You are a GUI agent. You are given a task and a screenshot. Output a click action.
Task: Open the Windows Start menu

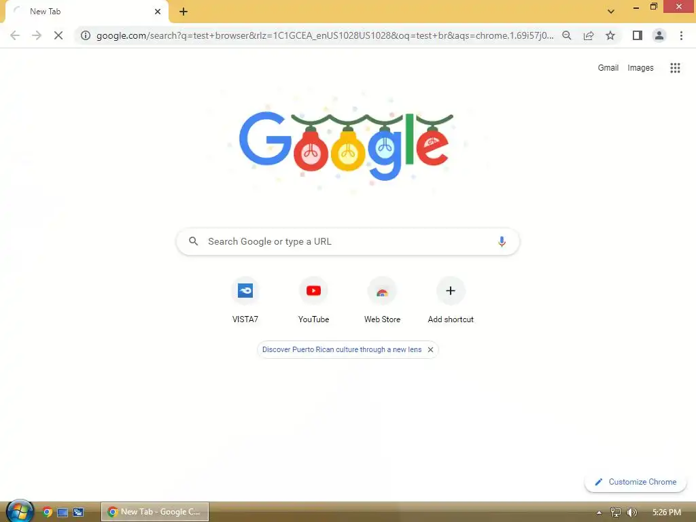(x=19, y=511)
